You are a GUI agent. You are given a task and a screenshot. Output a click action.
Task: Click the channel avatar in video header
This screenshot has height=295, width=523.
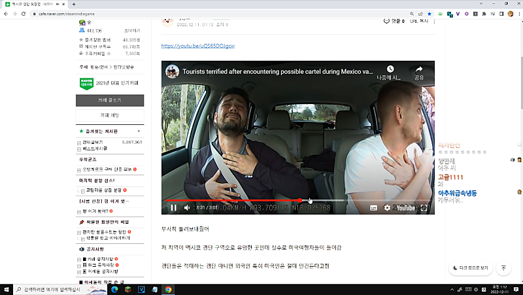click(x=172, y=71)
